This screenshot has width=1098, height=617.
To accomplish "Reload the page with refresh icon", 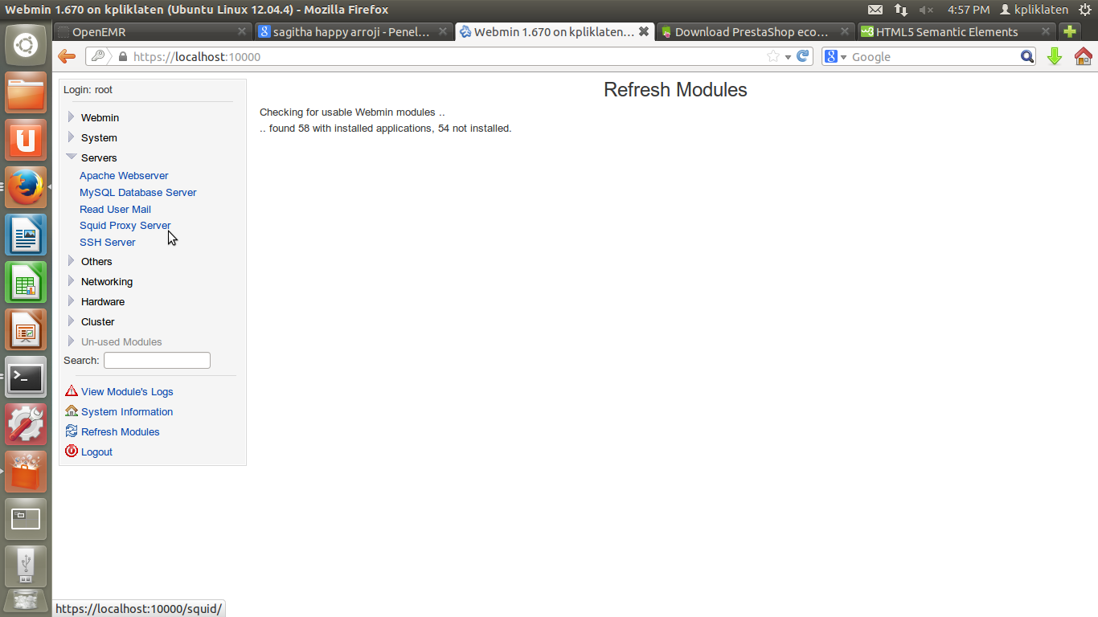I will pos(802,56).
